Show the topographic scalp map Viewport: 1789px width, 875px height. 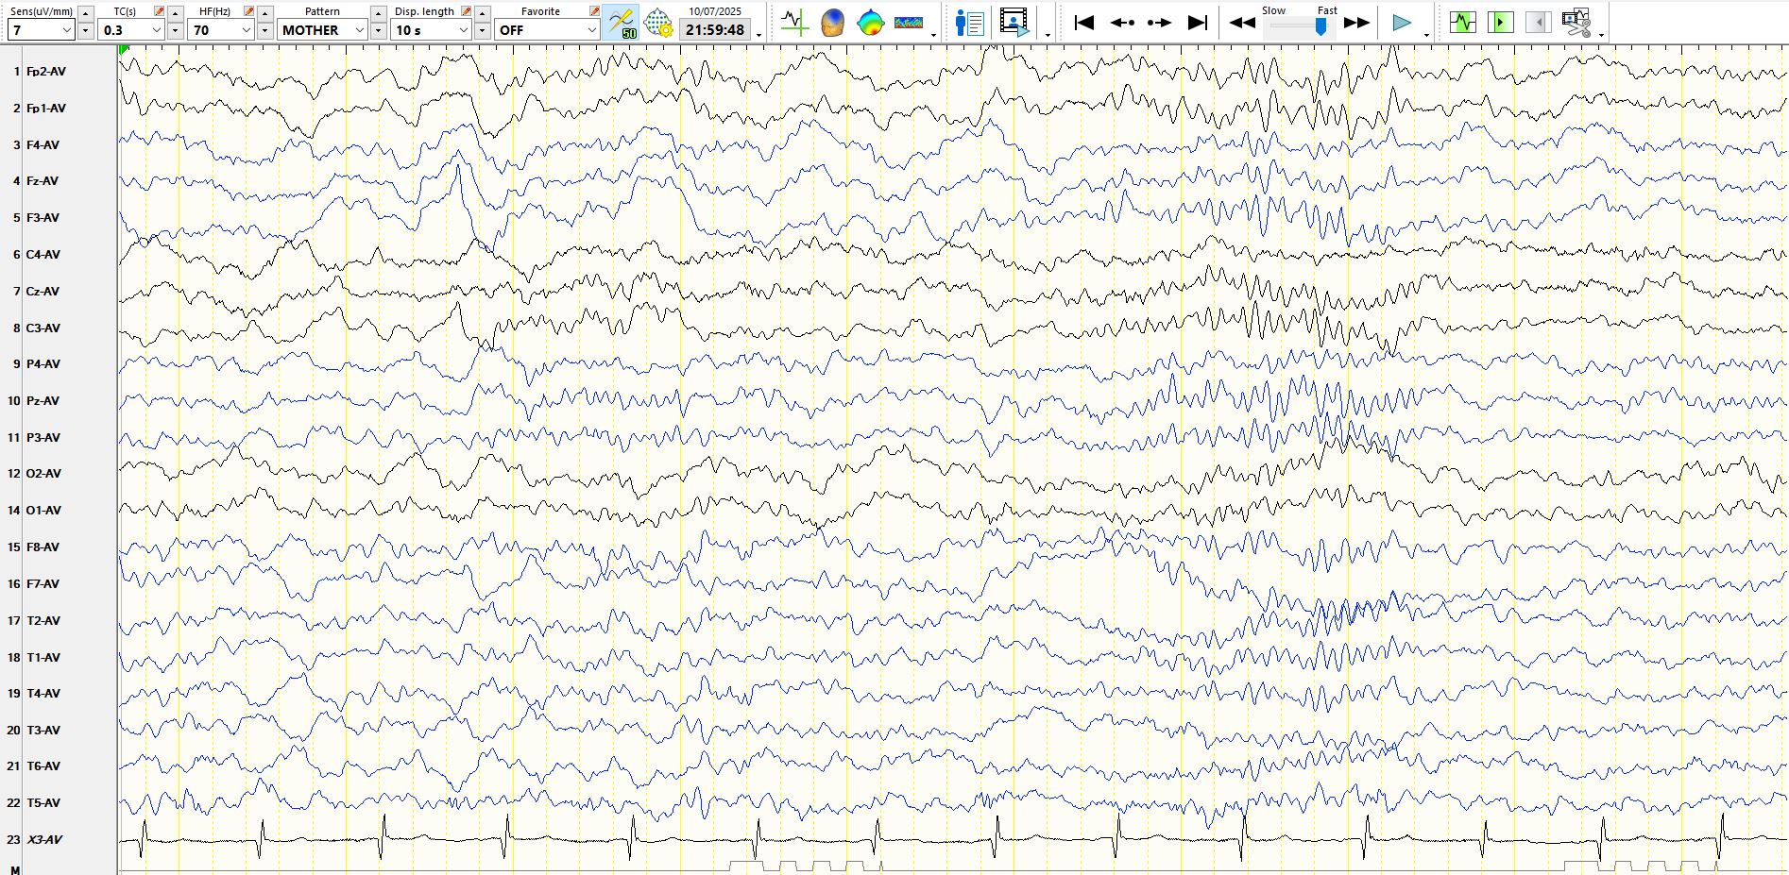870,23
